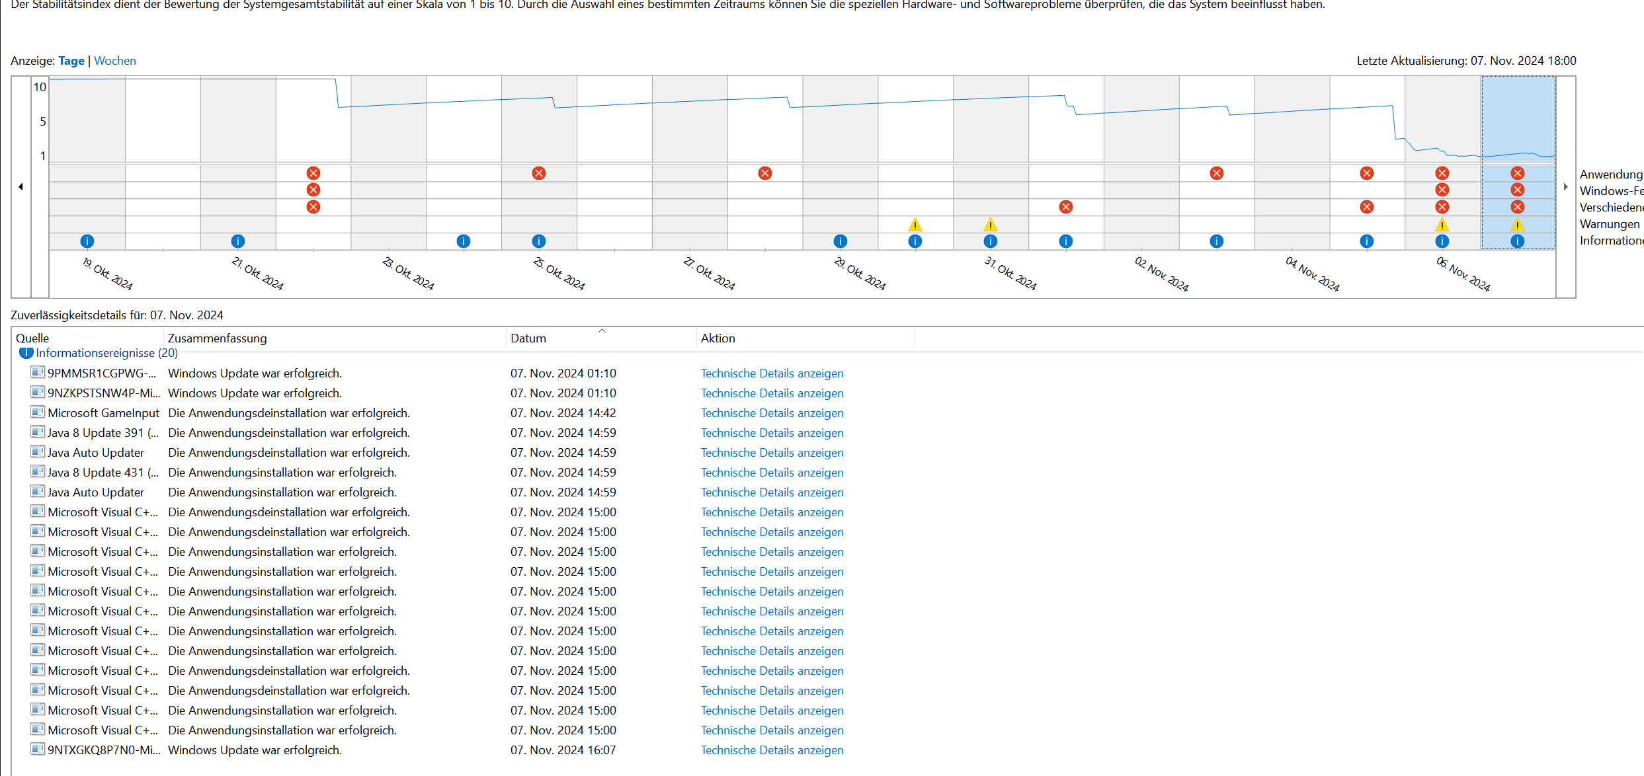Click Java 8 Update 431 entry icon

click(x=38, y=472)
